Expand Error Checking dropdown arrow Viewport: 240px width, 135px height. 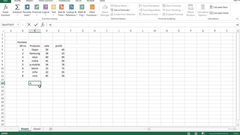[183, 10]
